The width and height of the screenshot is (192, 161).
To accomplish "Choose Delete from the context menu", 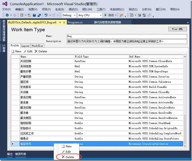I will tap(68, 157).
